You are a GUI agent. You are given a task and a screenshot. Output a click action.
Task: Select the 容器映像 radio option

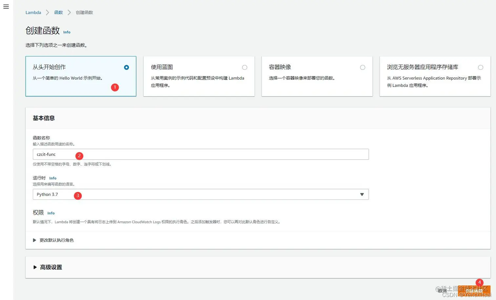[362, 67]
